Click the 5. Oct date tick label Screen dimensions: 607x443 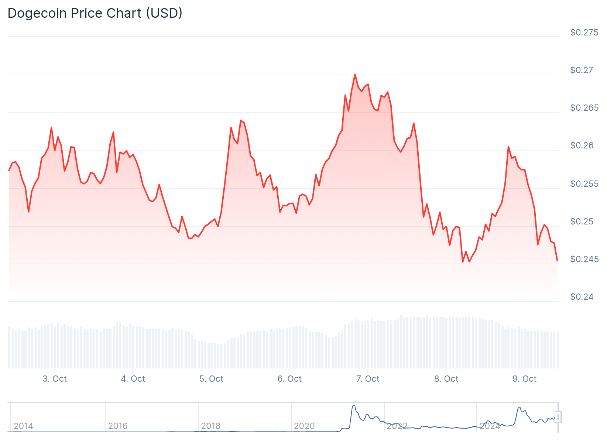(211, 379)
